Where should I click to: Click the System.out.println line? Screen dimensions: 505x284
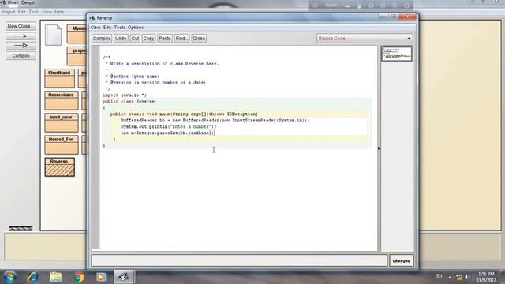coord(168,126)
